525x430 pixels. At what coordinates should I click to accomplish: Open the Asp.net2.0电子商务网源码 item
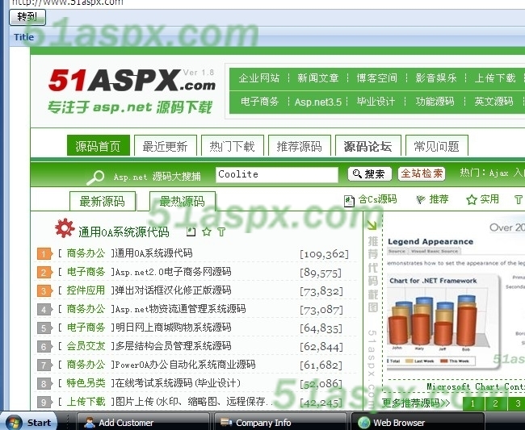click(173, 272)
